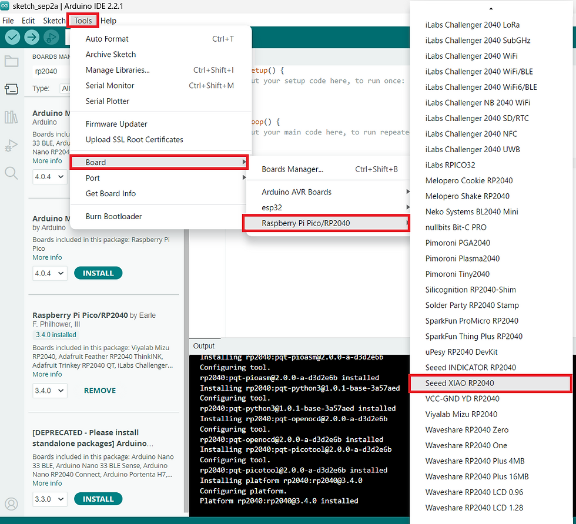Pick Waveshare RP2040 Zero board
The width and height of the screenshot is (576, 524).
pyautogui.click(x=490, y=430)
